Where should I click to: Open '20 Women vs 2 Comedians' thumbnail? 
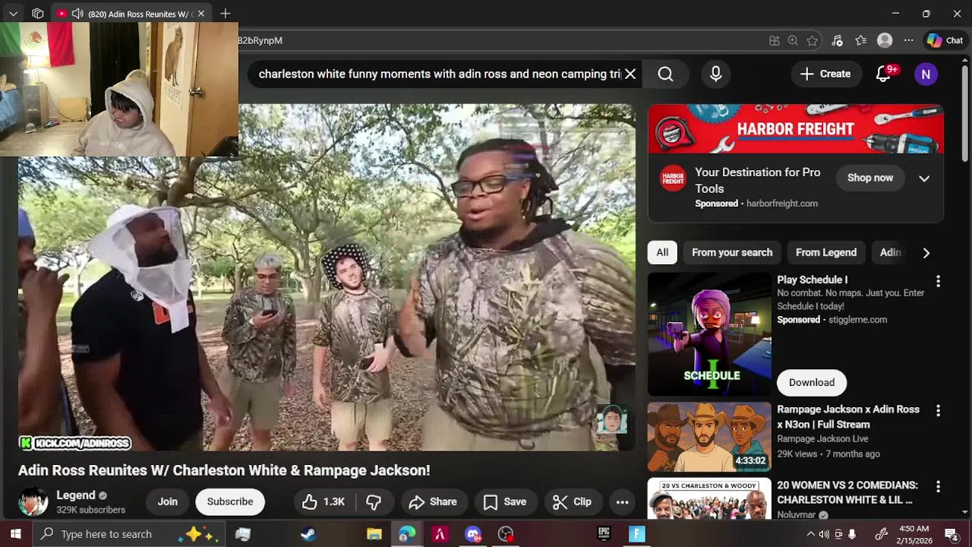pos(709,499)
